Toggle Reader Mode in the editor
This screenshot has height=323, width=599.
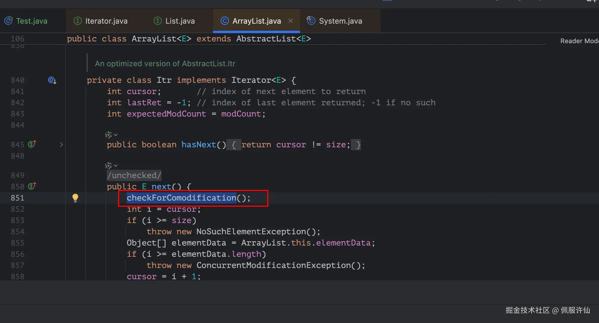(579, 41)
